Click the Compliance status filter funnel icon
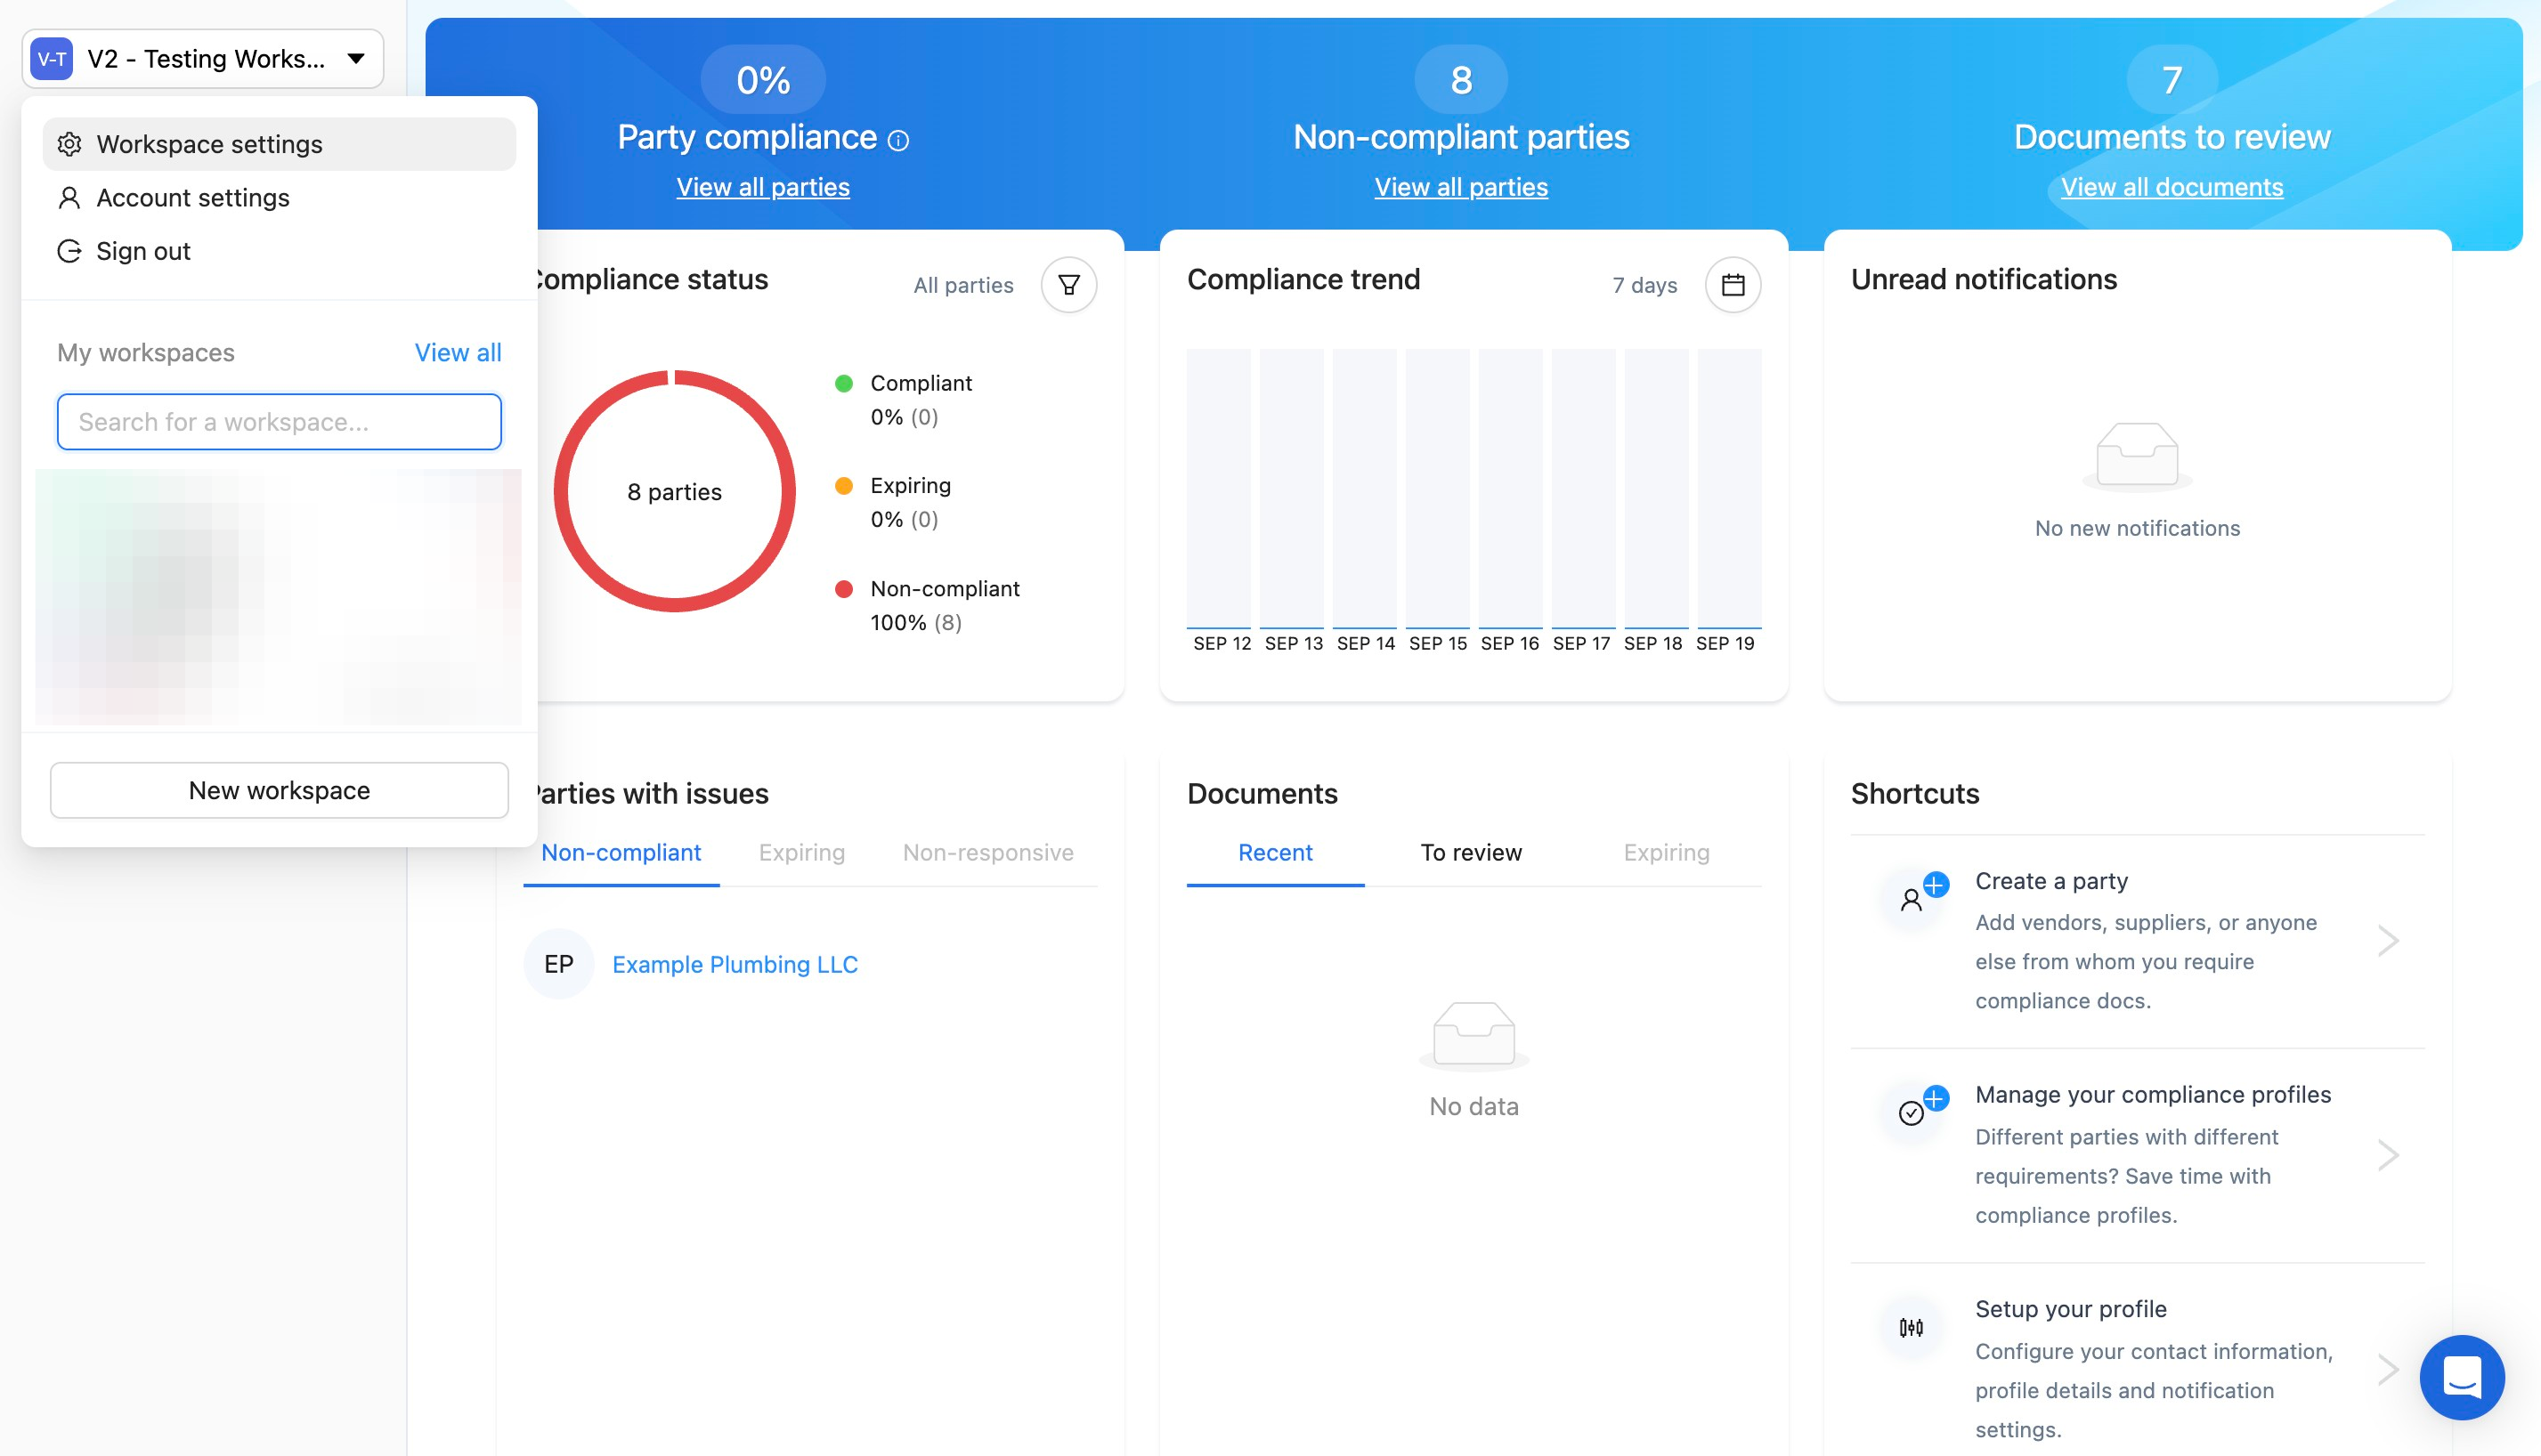Screen dimensions: 2541x1456 tap(1068, 285)
